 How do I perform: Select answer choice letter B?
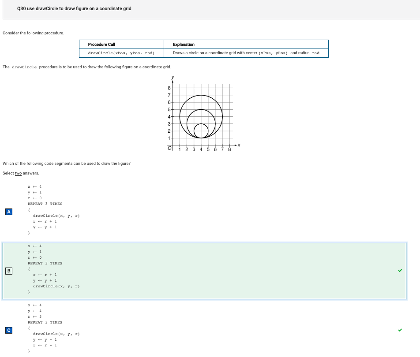pyautogui.click(x=8, y=271)
